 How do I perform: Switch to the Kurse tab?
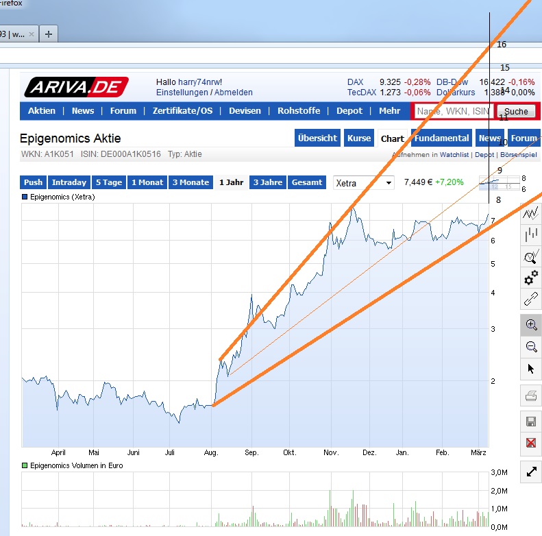(359, 138)
